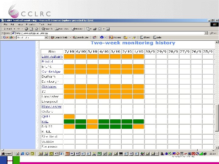219x164 pixels.
Task: Click Search Web on the Google toolbar
Action: coord(59,37)
